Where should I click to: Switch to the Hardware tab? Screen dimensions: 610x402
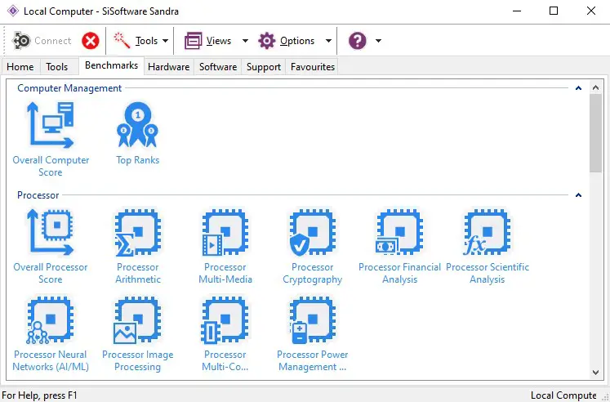click(169, 66)
